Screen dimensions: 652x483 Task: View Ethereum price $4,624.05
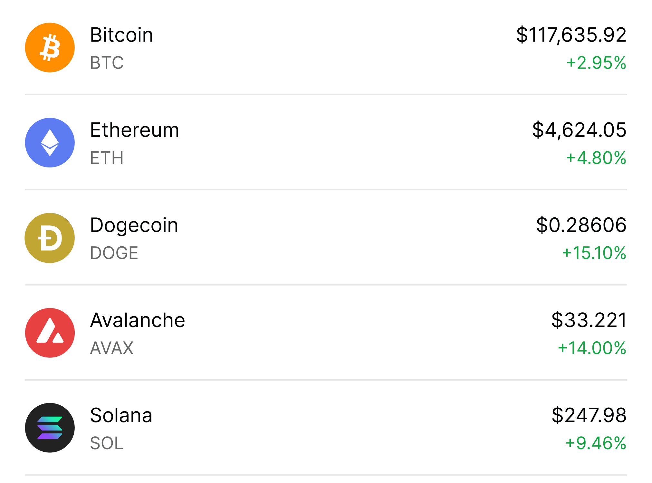pos(579,130)
